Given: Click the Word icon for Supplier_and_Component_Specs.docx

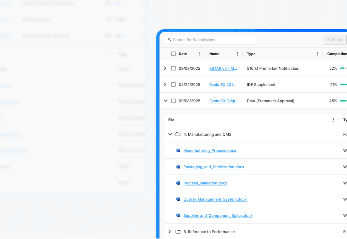Looking at the screenshot, I should (x=178, y=216).
